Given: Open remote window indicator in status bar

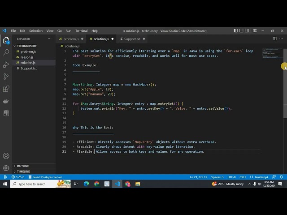Looking at the screenshot, I should 5,177.
